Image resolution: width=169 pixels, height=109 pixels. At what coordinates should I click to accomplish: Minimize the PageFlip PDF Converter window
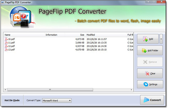[x=148, y=2]
